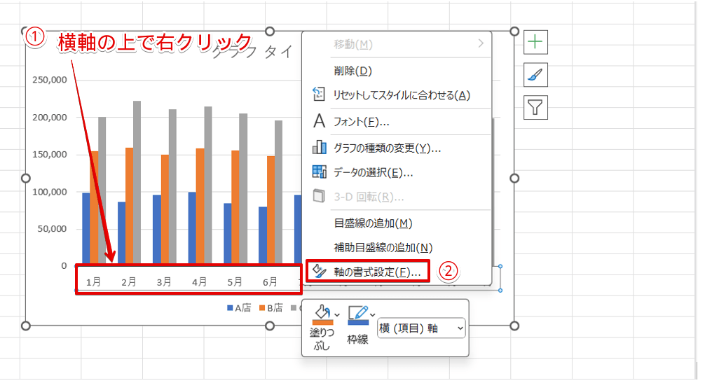Click the chart title text グラフ タイ
Image resolution: width=712 pixels, height=383 pixels.
click(x=252, y=52)
